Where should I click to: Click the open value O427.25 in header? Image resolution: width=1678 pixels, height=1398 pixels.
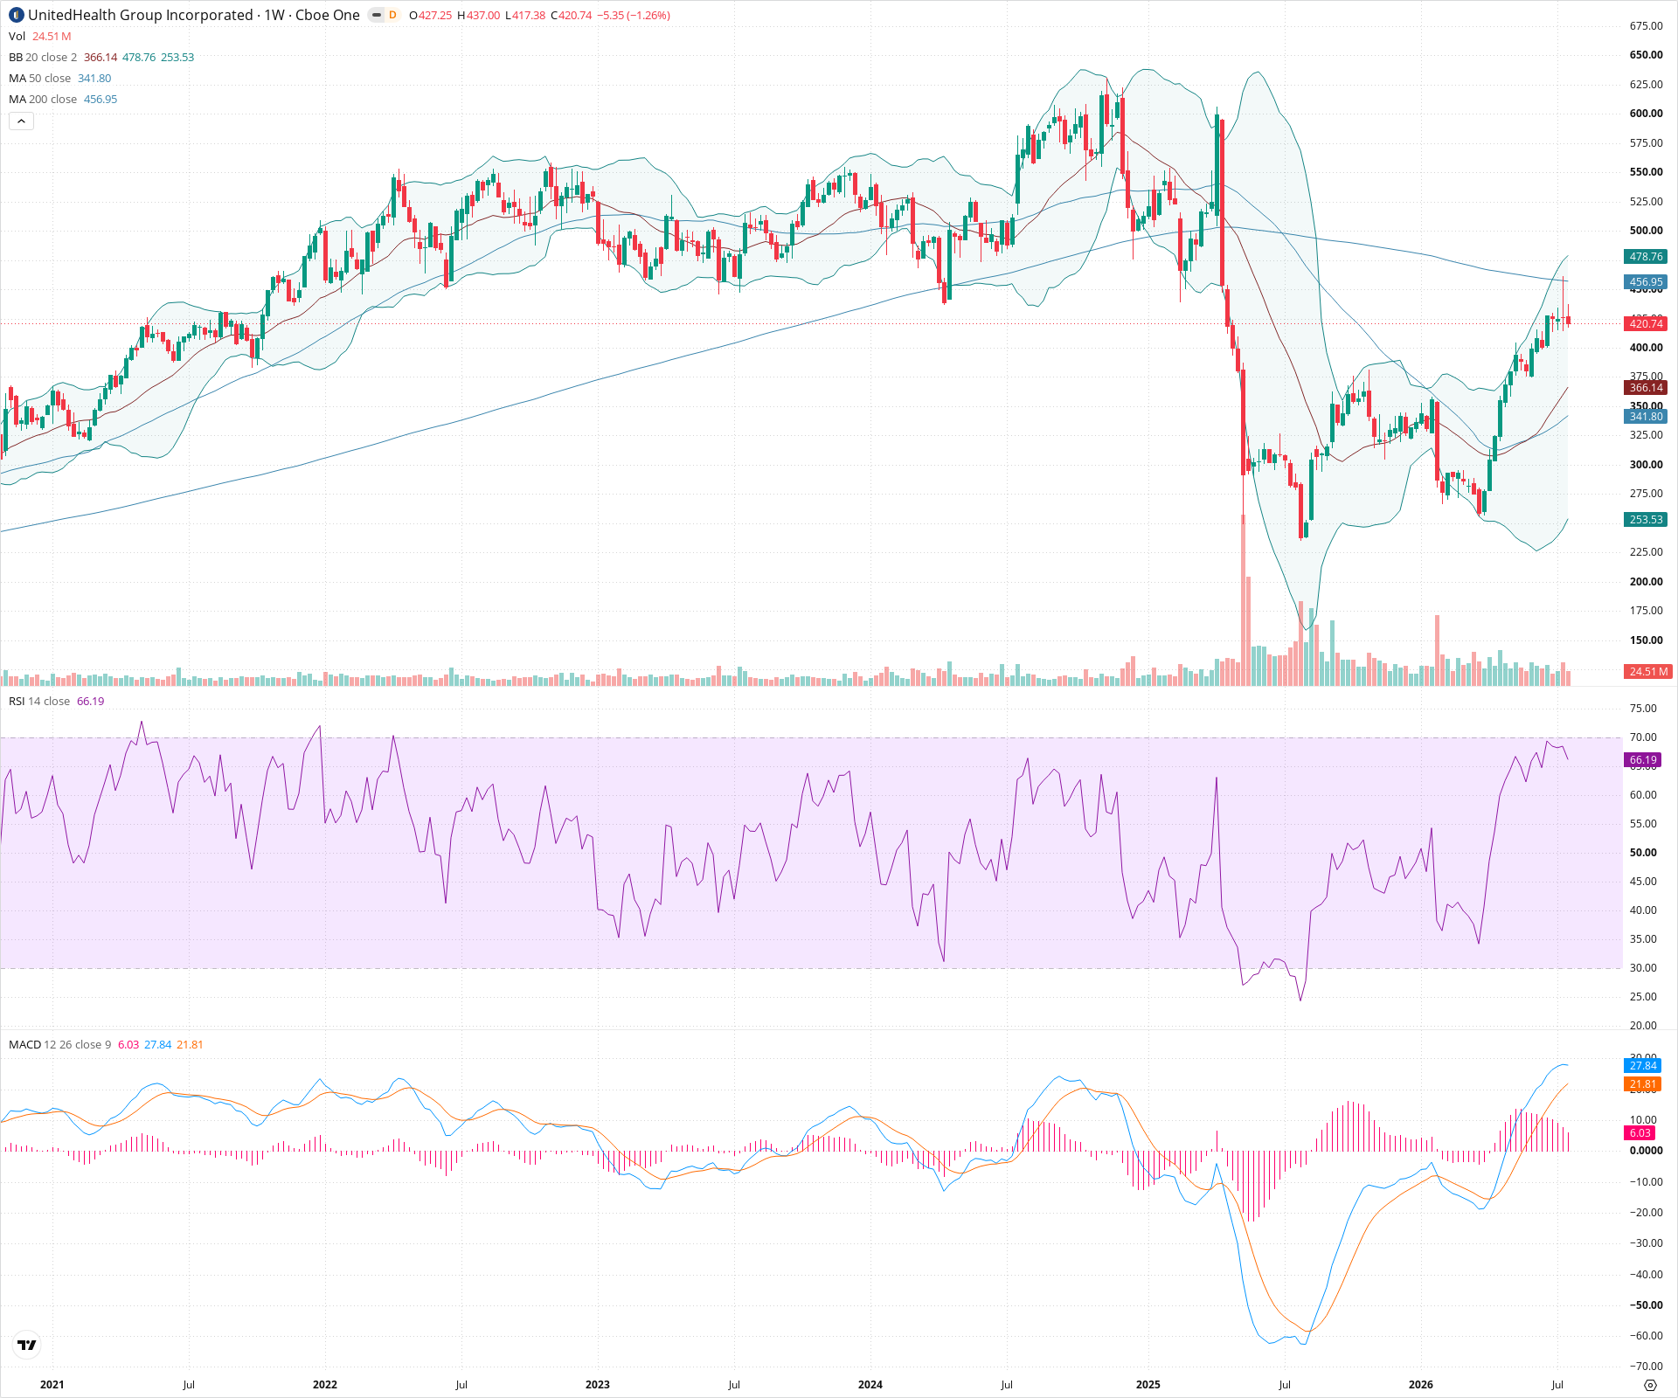point(430,15)
